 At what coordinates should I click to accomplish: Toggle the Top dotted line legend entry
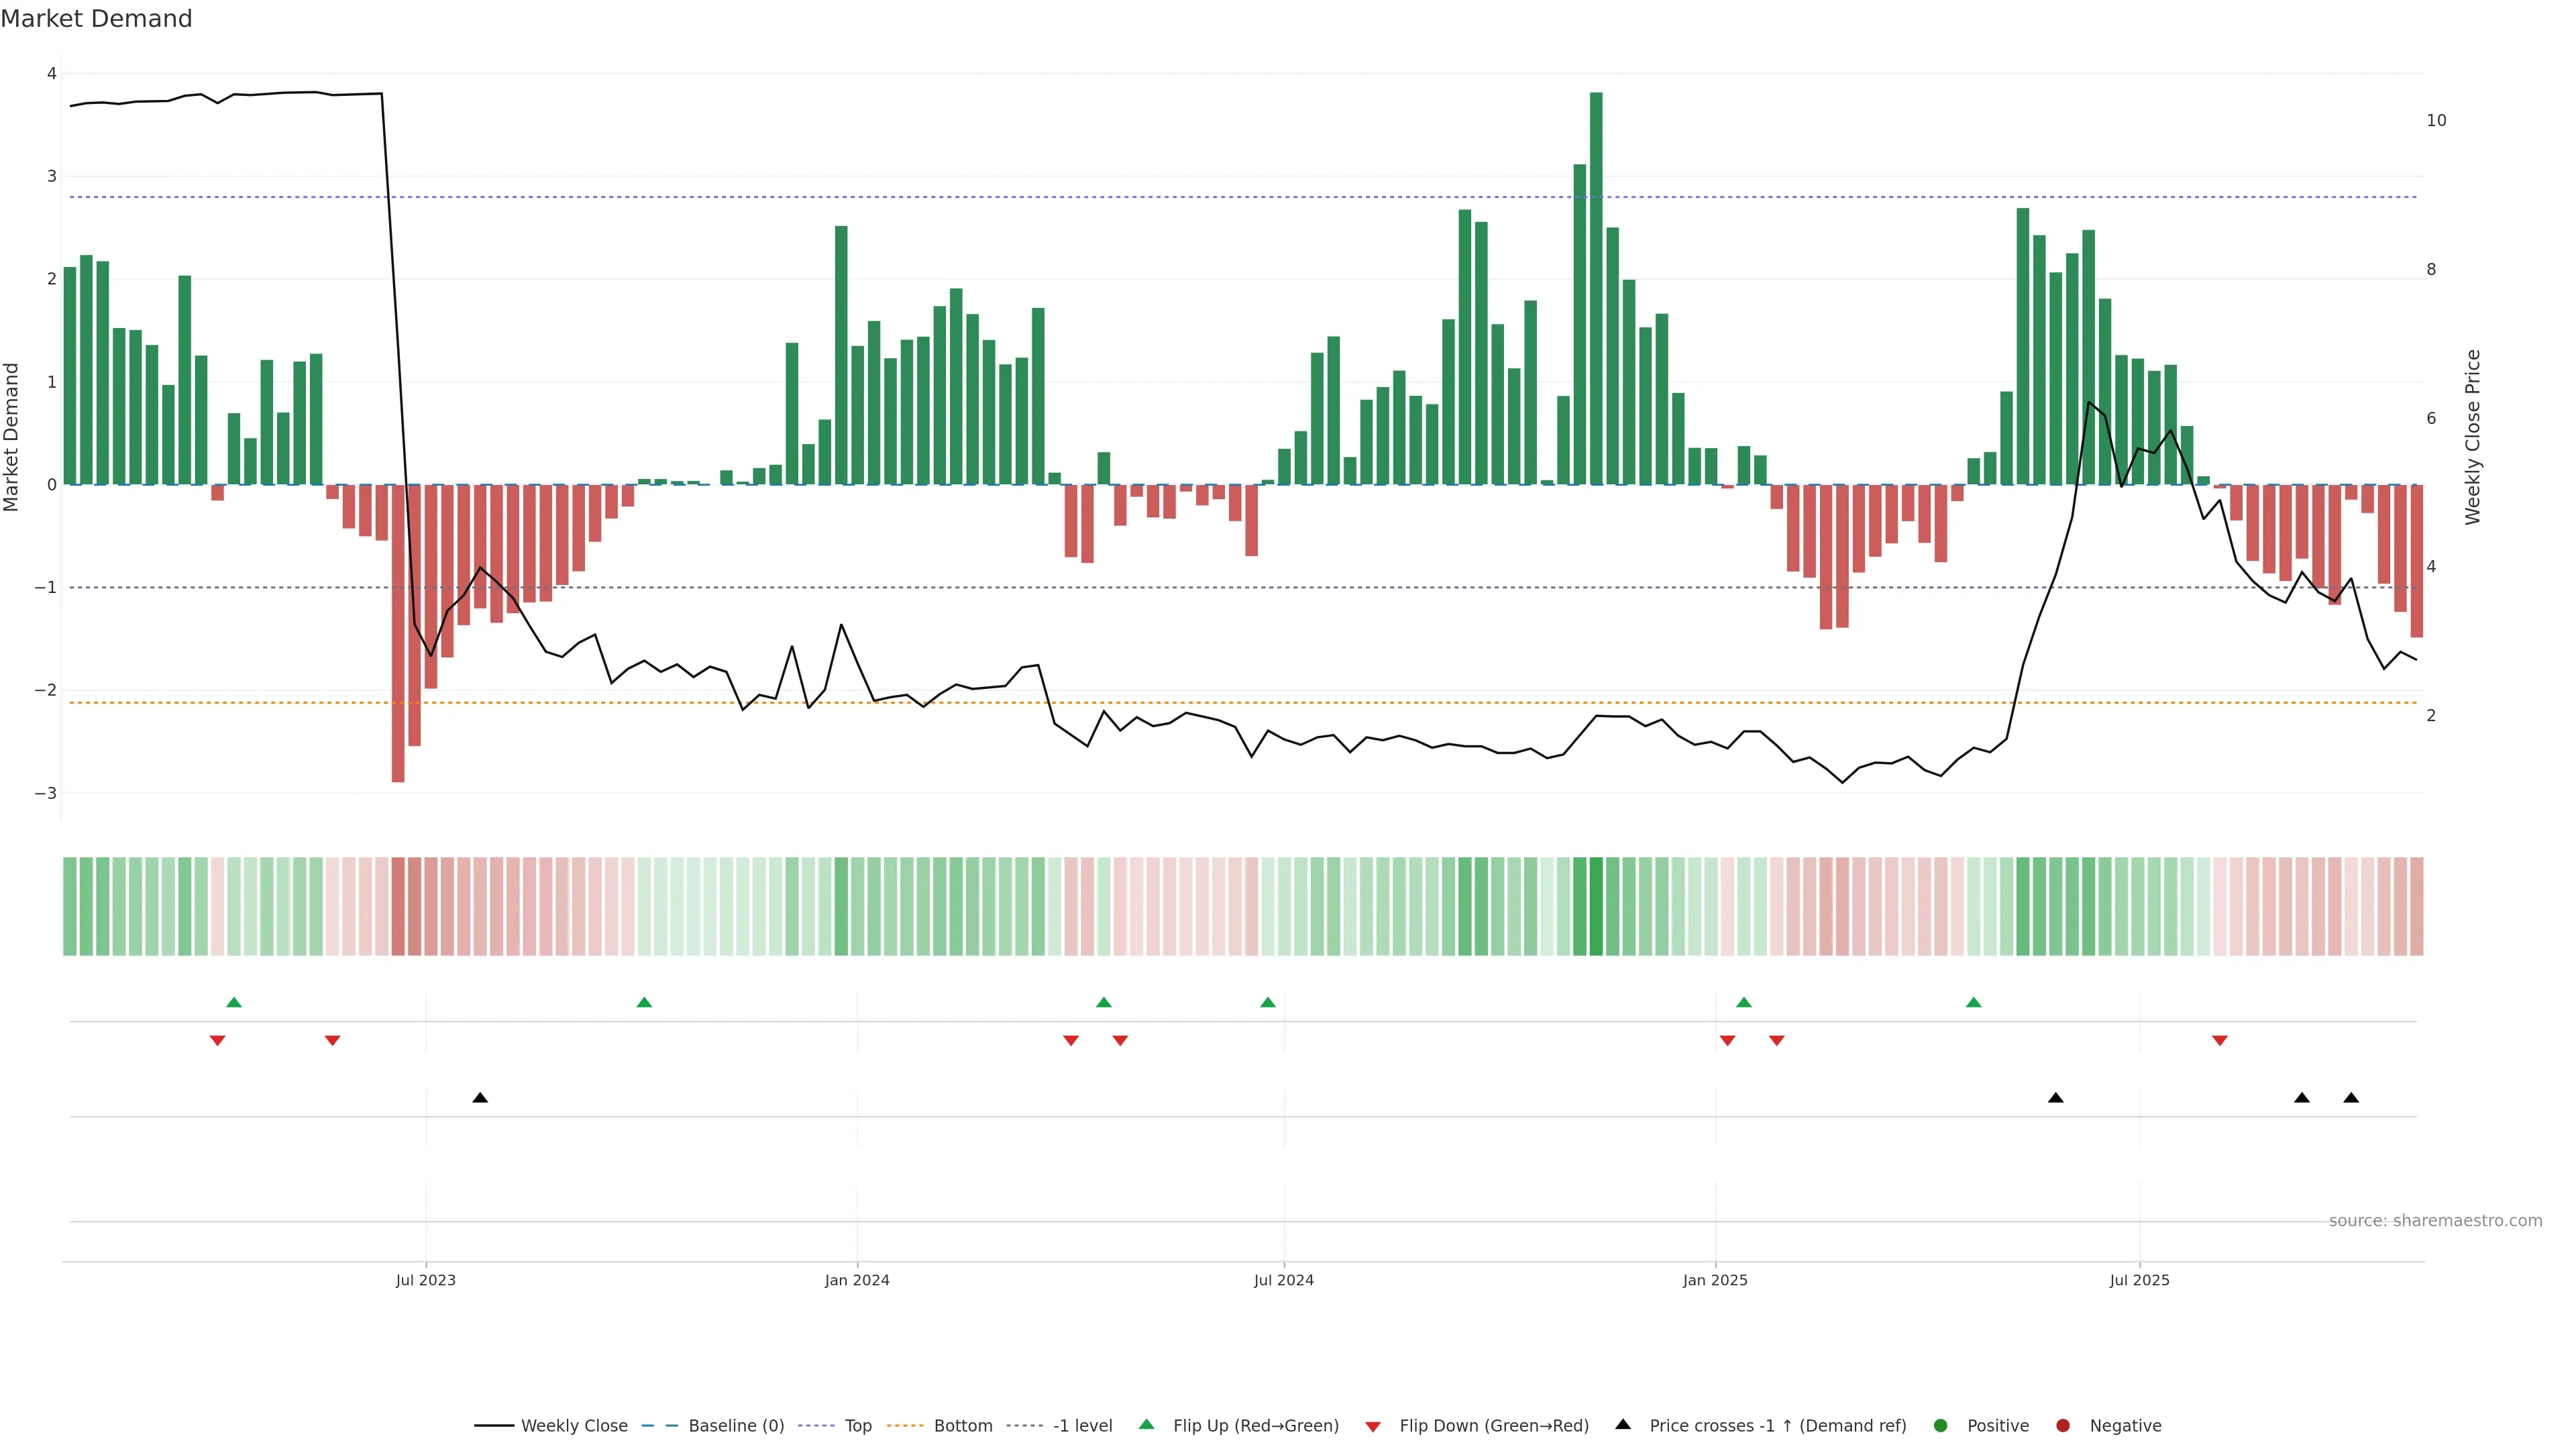(857, 1425)
